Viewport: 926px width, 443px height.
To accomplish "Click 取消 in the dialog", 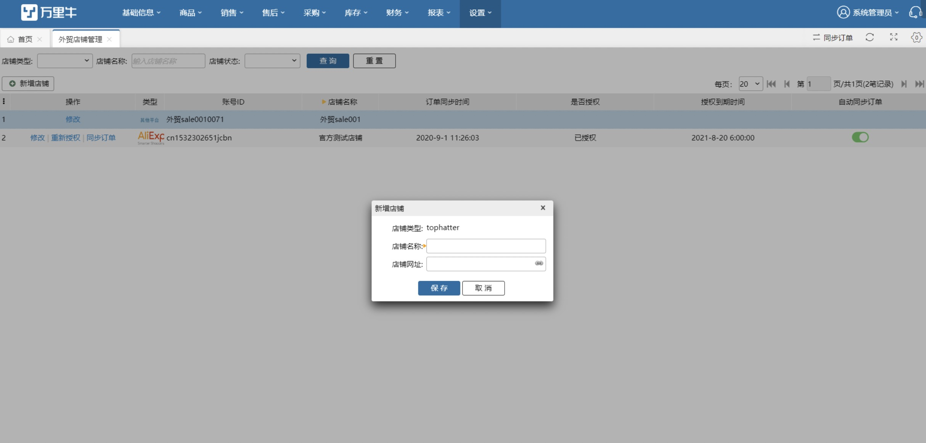I will [483, 288].
